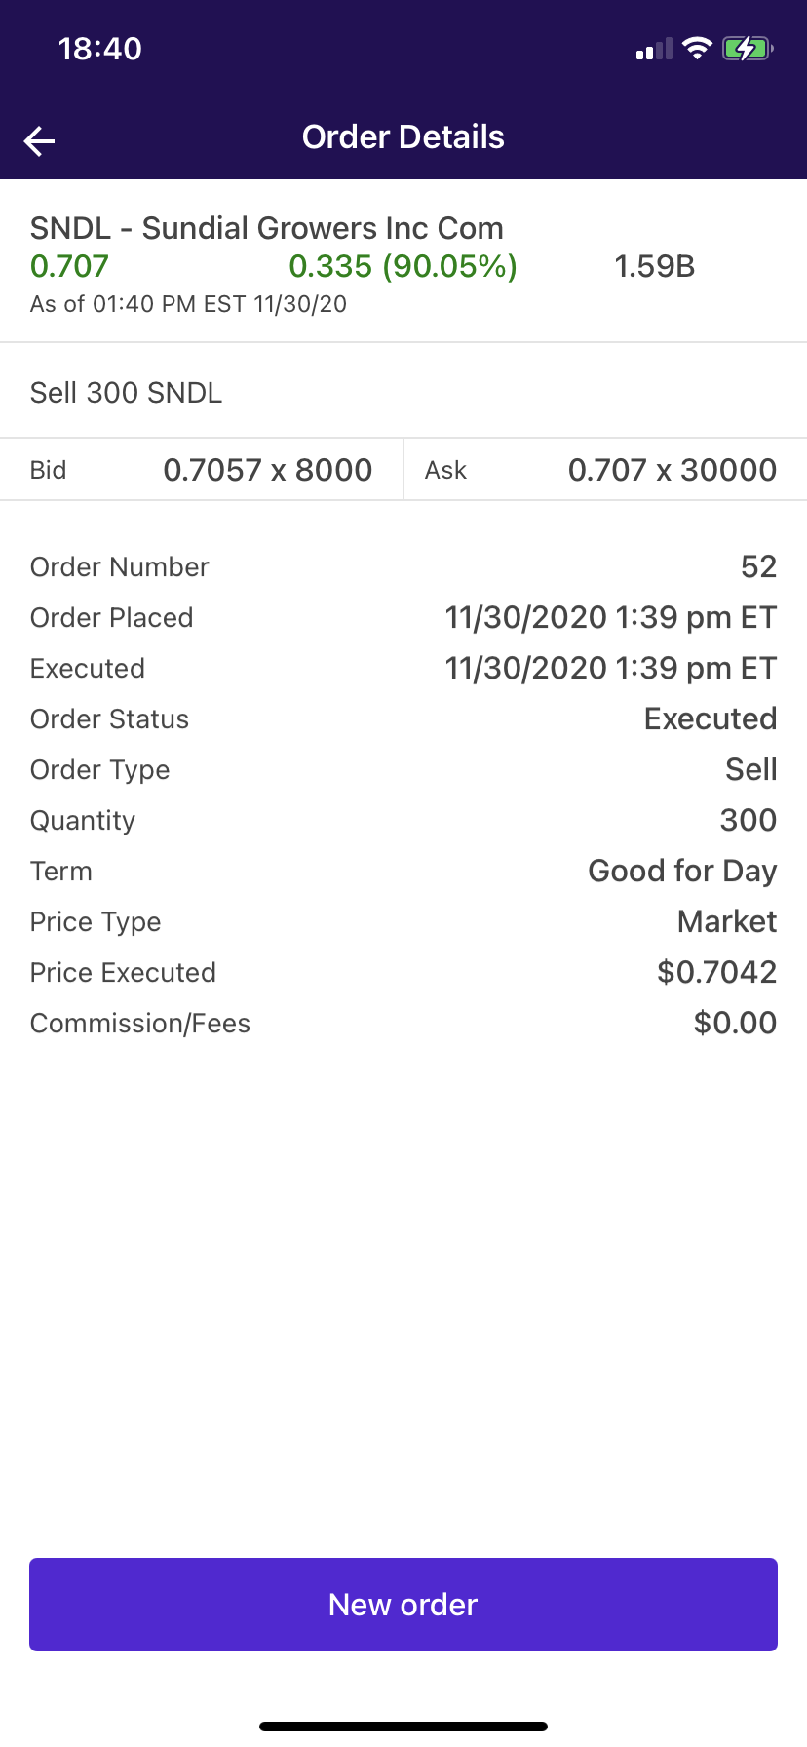The image size is (807, 1747).
Task: Tap the battery charging icon
Action: point(748,48)
